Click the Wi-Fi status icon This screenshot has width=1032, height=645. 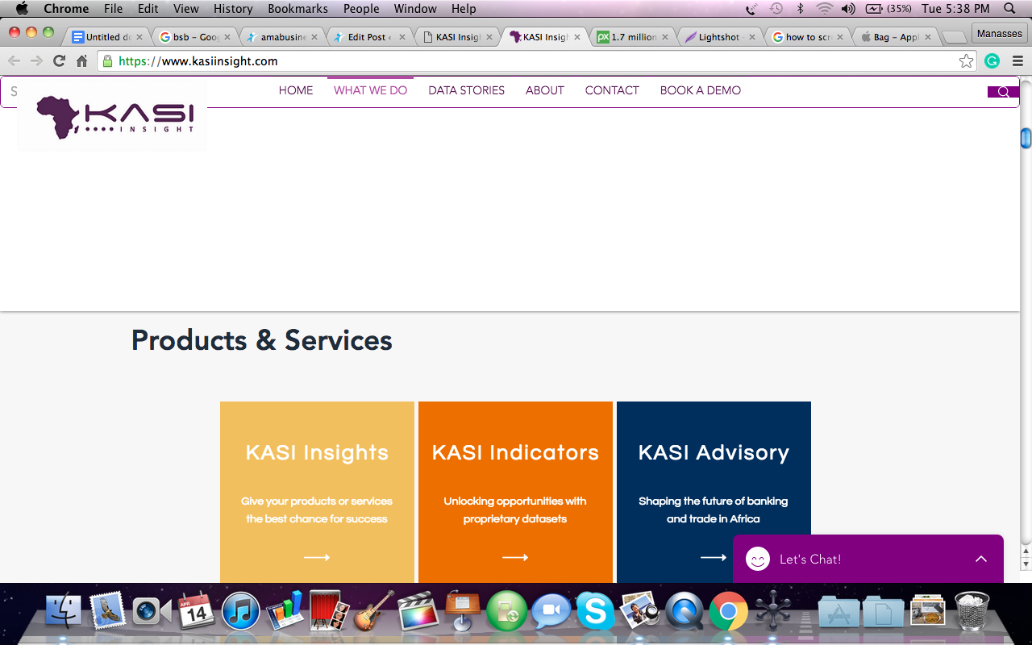click(x=824, y=9)
